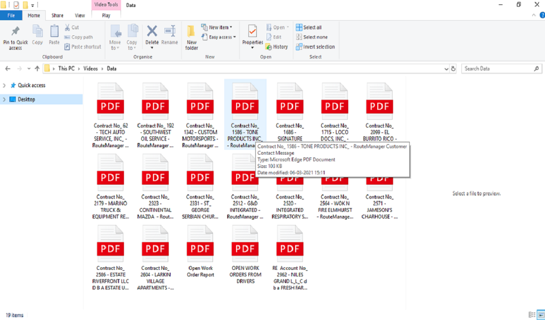Click the Delete X icon
Image resolution: width=545 pixels, height=320 pixels.
click(152, 31)
